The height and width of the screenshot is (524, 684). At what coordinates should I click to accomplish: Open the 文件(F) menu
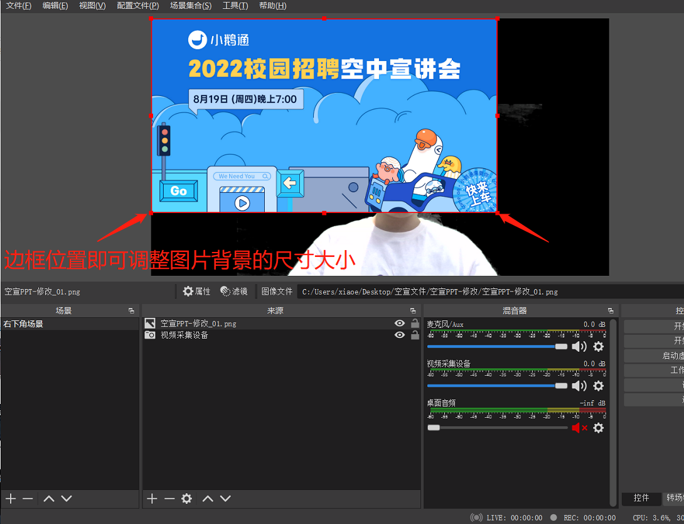pyautogui.click(x=19, y=6)
